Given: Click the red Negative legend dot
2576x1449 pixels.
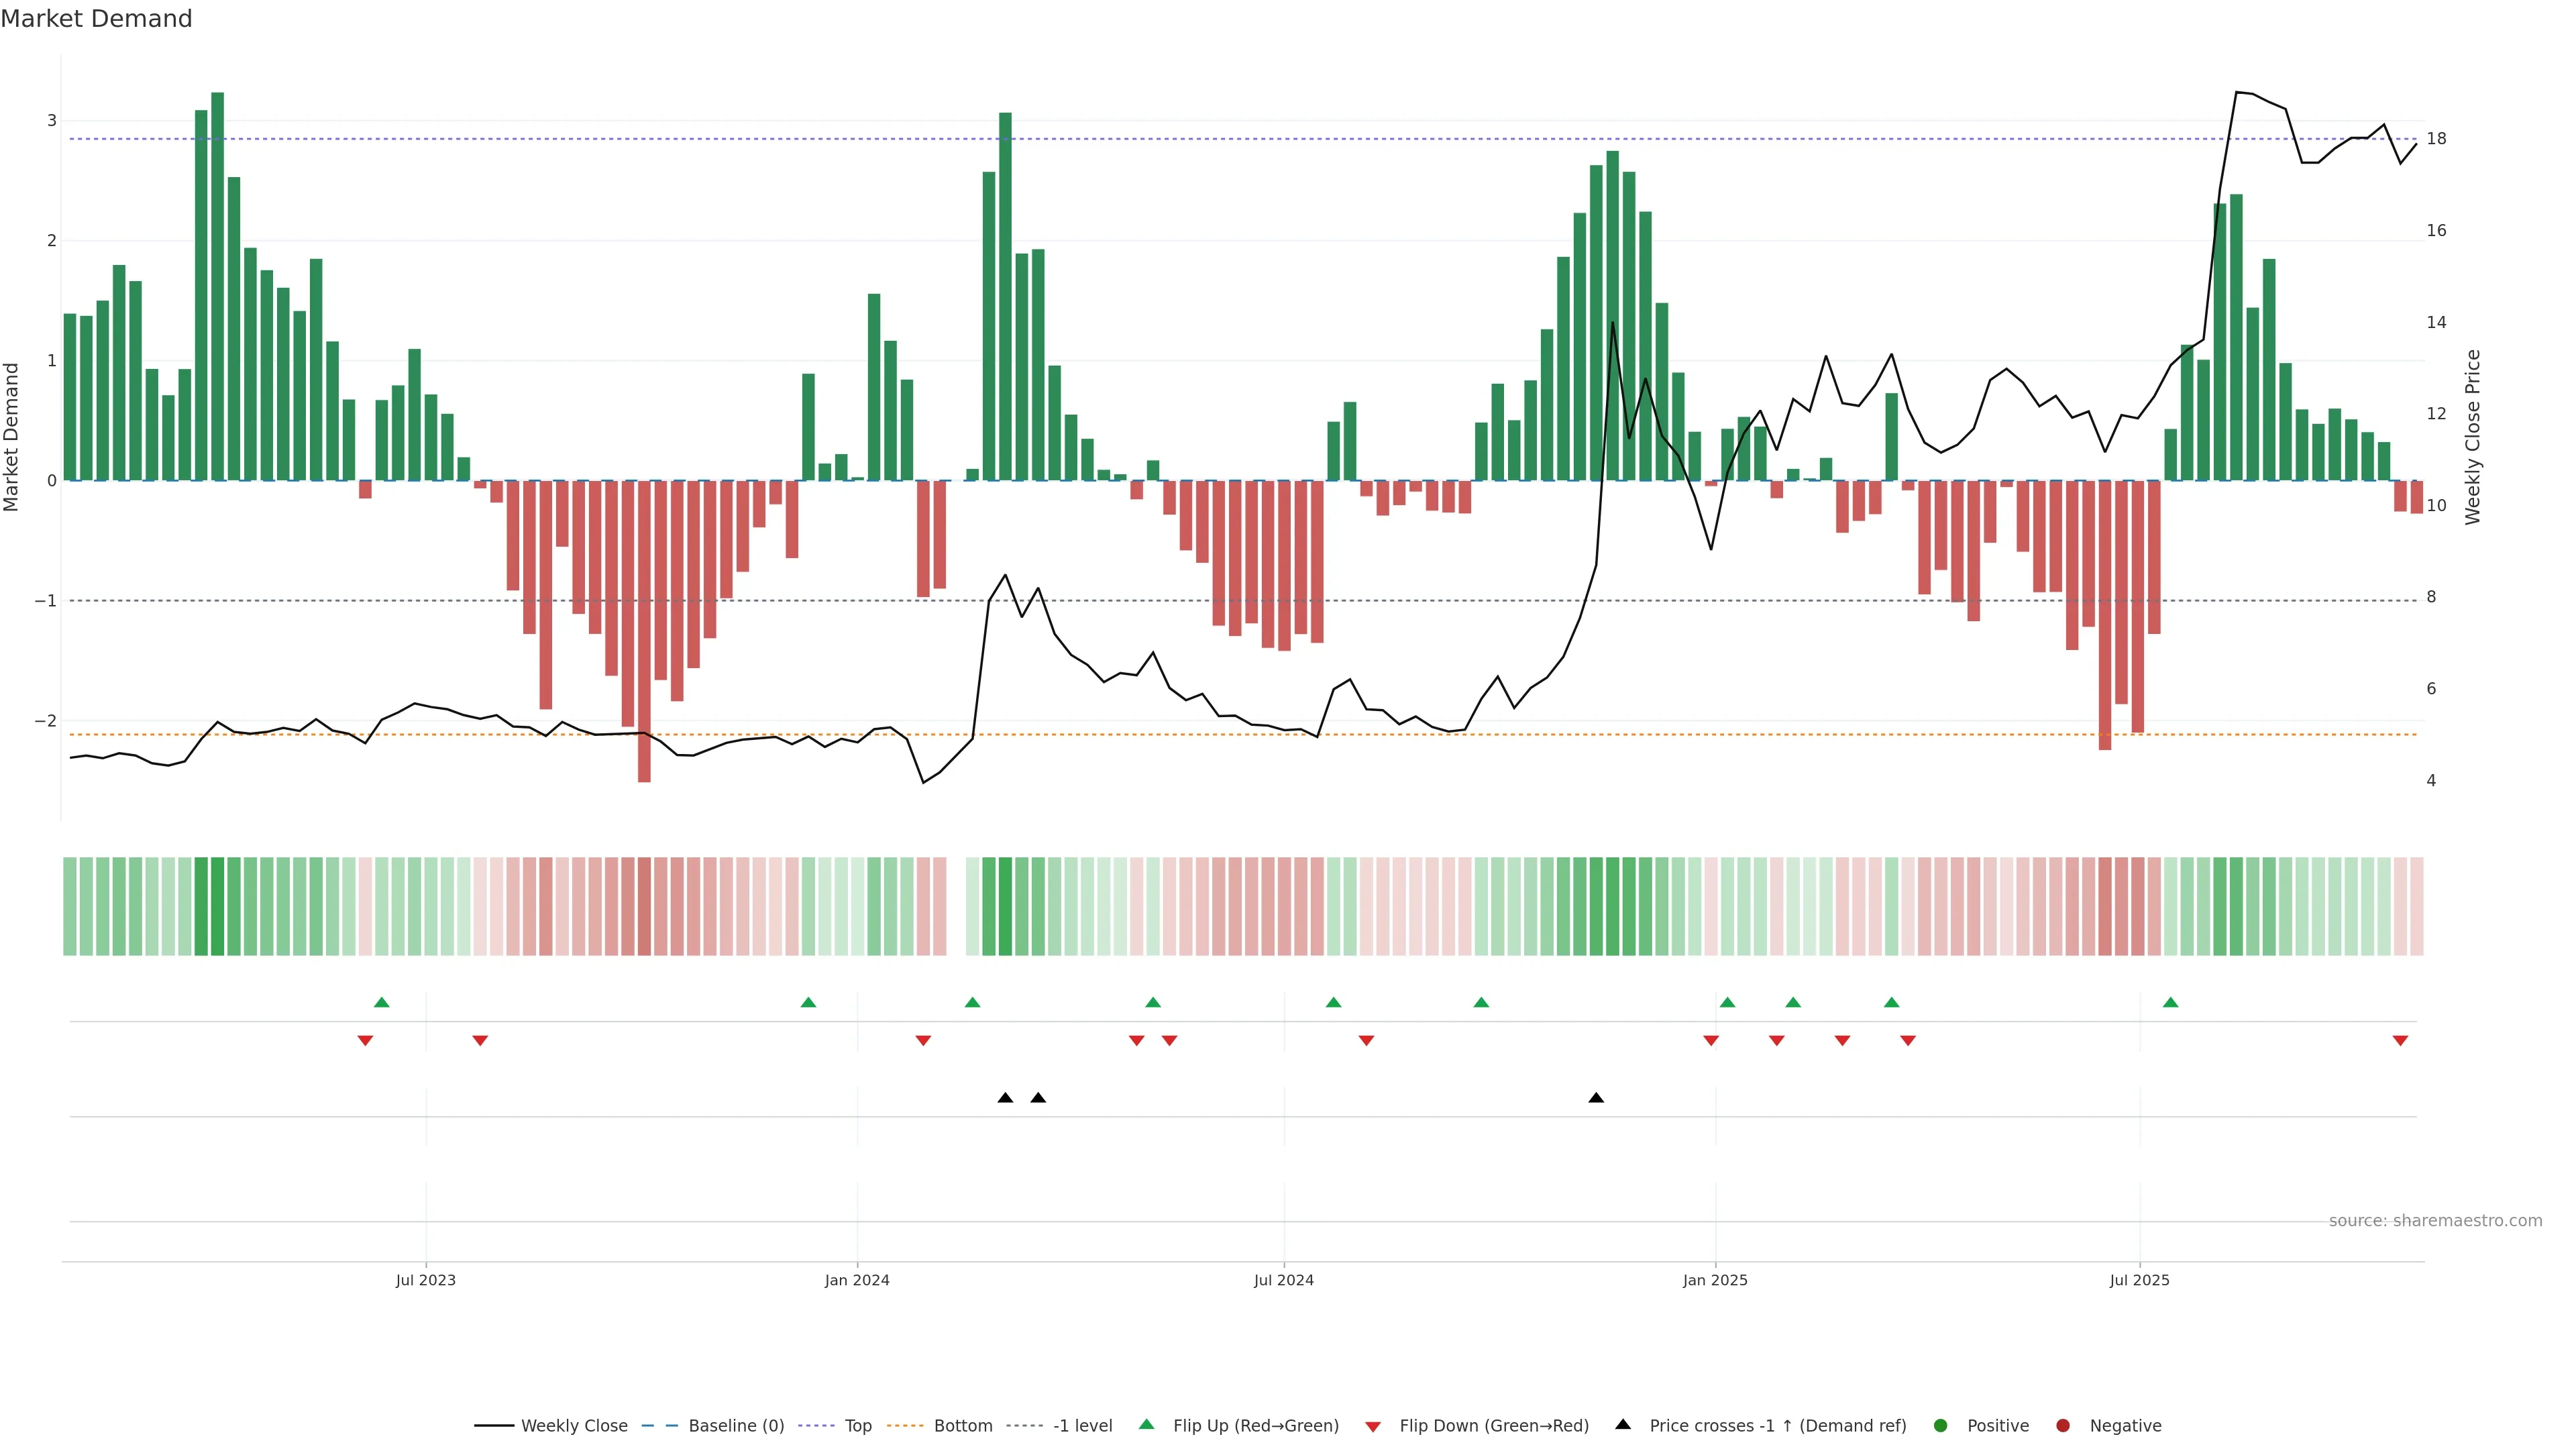Looking at the screenshot, I should 2063,1426.
